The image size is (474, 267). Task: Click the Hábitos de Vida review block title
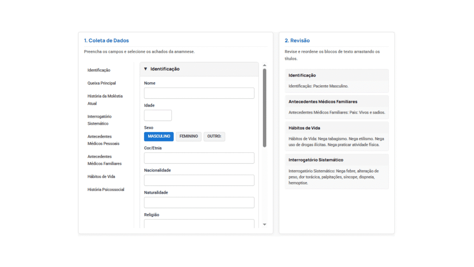point(305,128)
